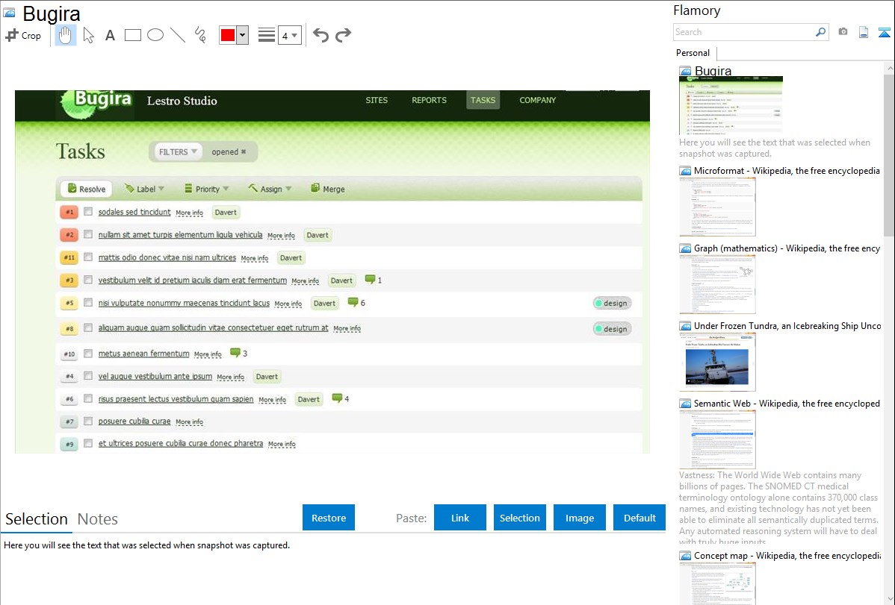Click the blue upward-triangle icon
The width and height of the screenshot is (895, 605).
(x=884, y=32)
